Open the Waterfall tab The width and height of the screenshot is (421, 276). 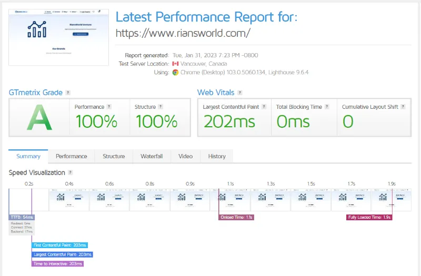point(152,156)
